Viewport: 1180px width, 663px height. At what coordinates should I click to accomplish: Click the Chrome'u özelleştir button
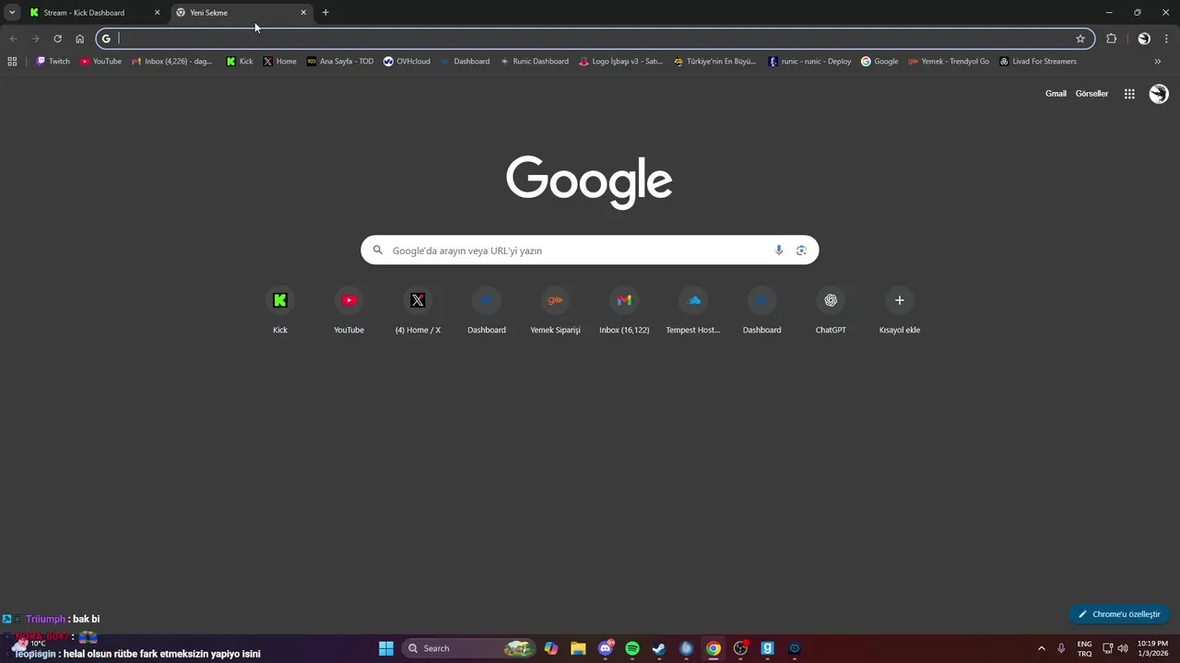click(1119, 614)
